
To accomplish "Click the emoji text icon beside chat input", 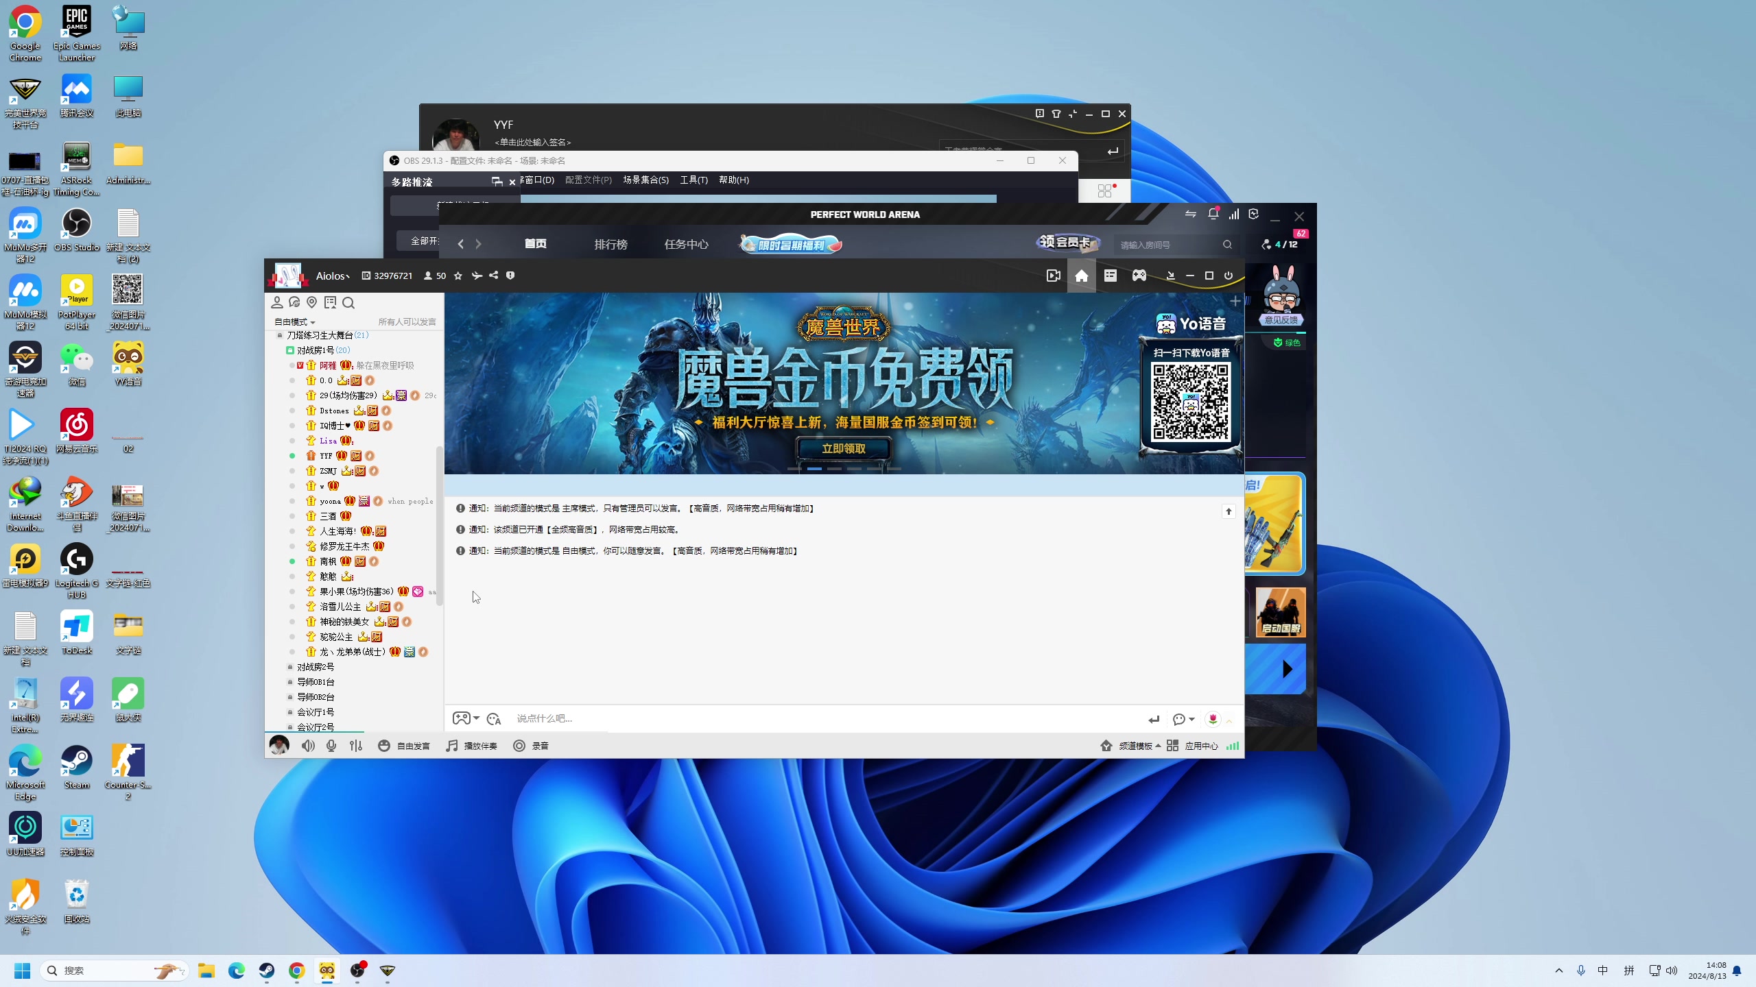I will coord(494,718).
